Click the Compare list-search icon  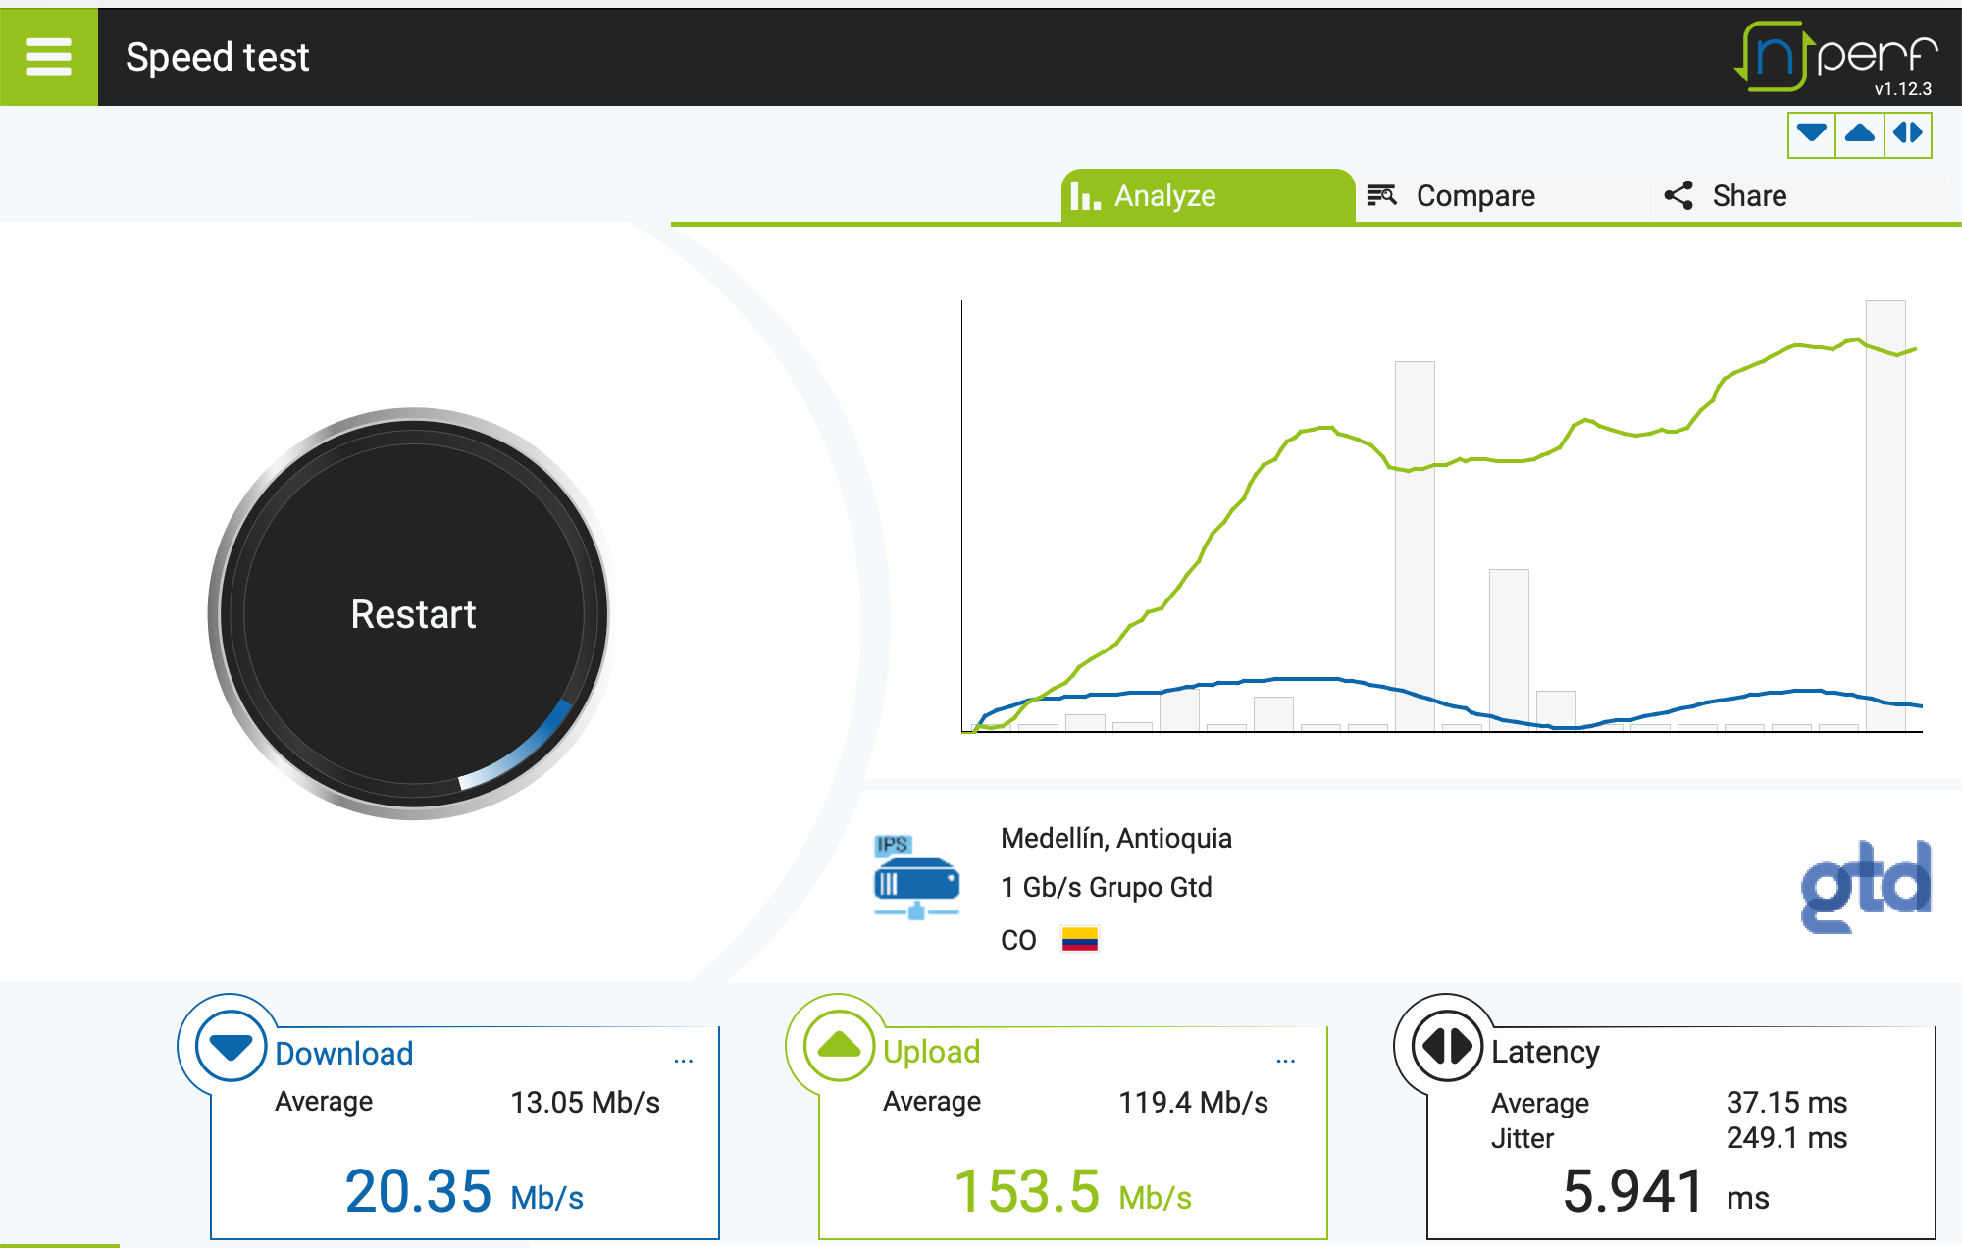click(x=1381, y=195)
